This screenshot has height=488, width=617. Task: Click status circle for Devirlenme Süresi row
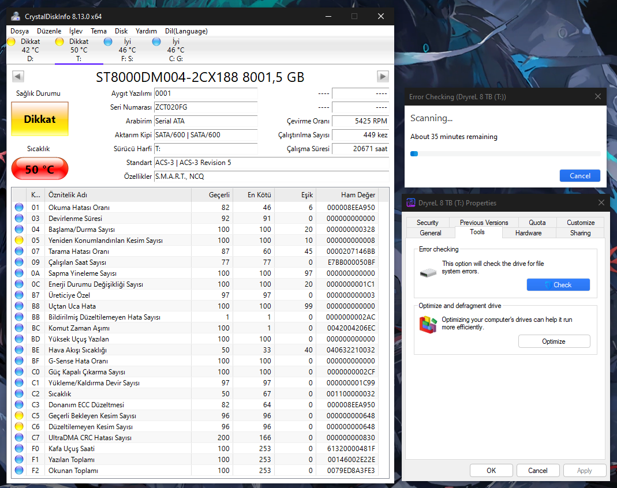tap(19, 218)
